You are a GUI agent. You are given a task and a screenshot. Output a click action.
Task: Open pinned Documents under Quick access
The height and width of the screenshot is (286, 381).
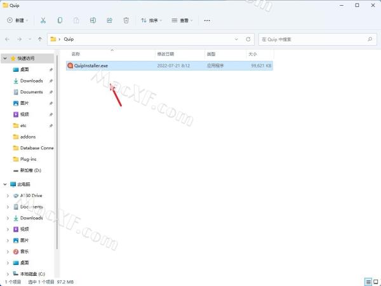pyautogui.click(x=32, y=92)
